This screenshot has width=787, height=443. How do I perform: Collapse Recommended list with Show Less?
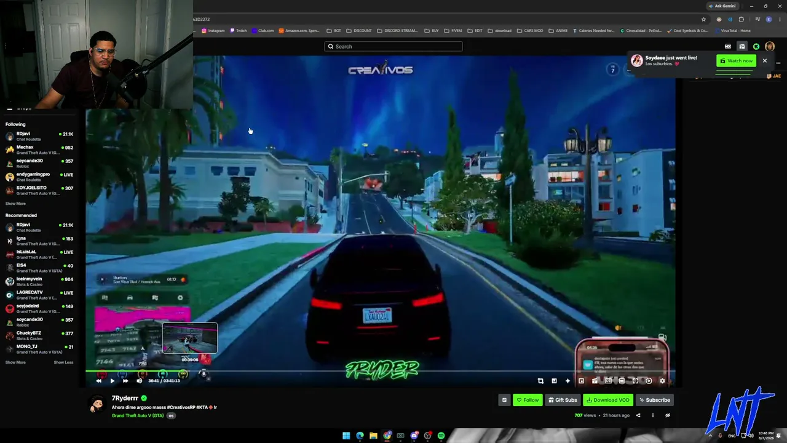pyautogui.click(x=63, y=362)
